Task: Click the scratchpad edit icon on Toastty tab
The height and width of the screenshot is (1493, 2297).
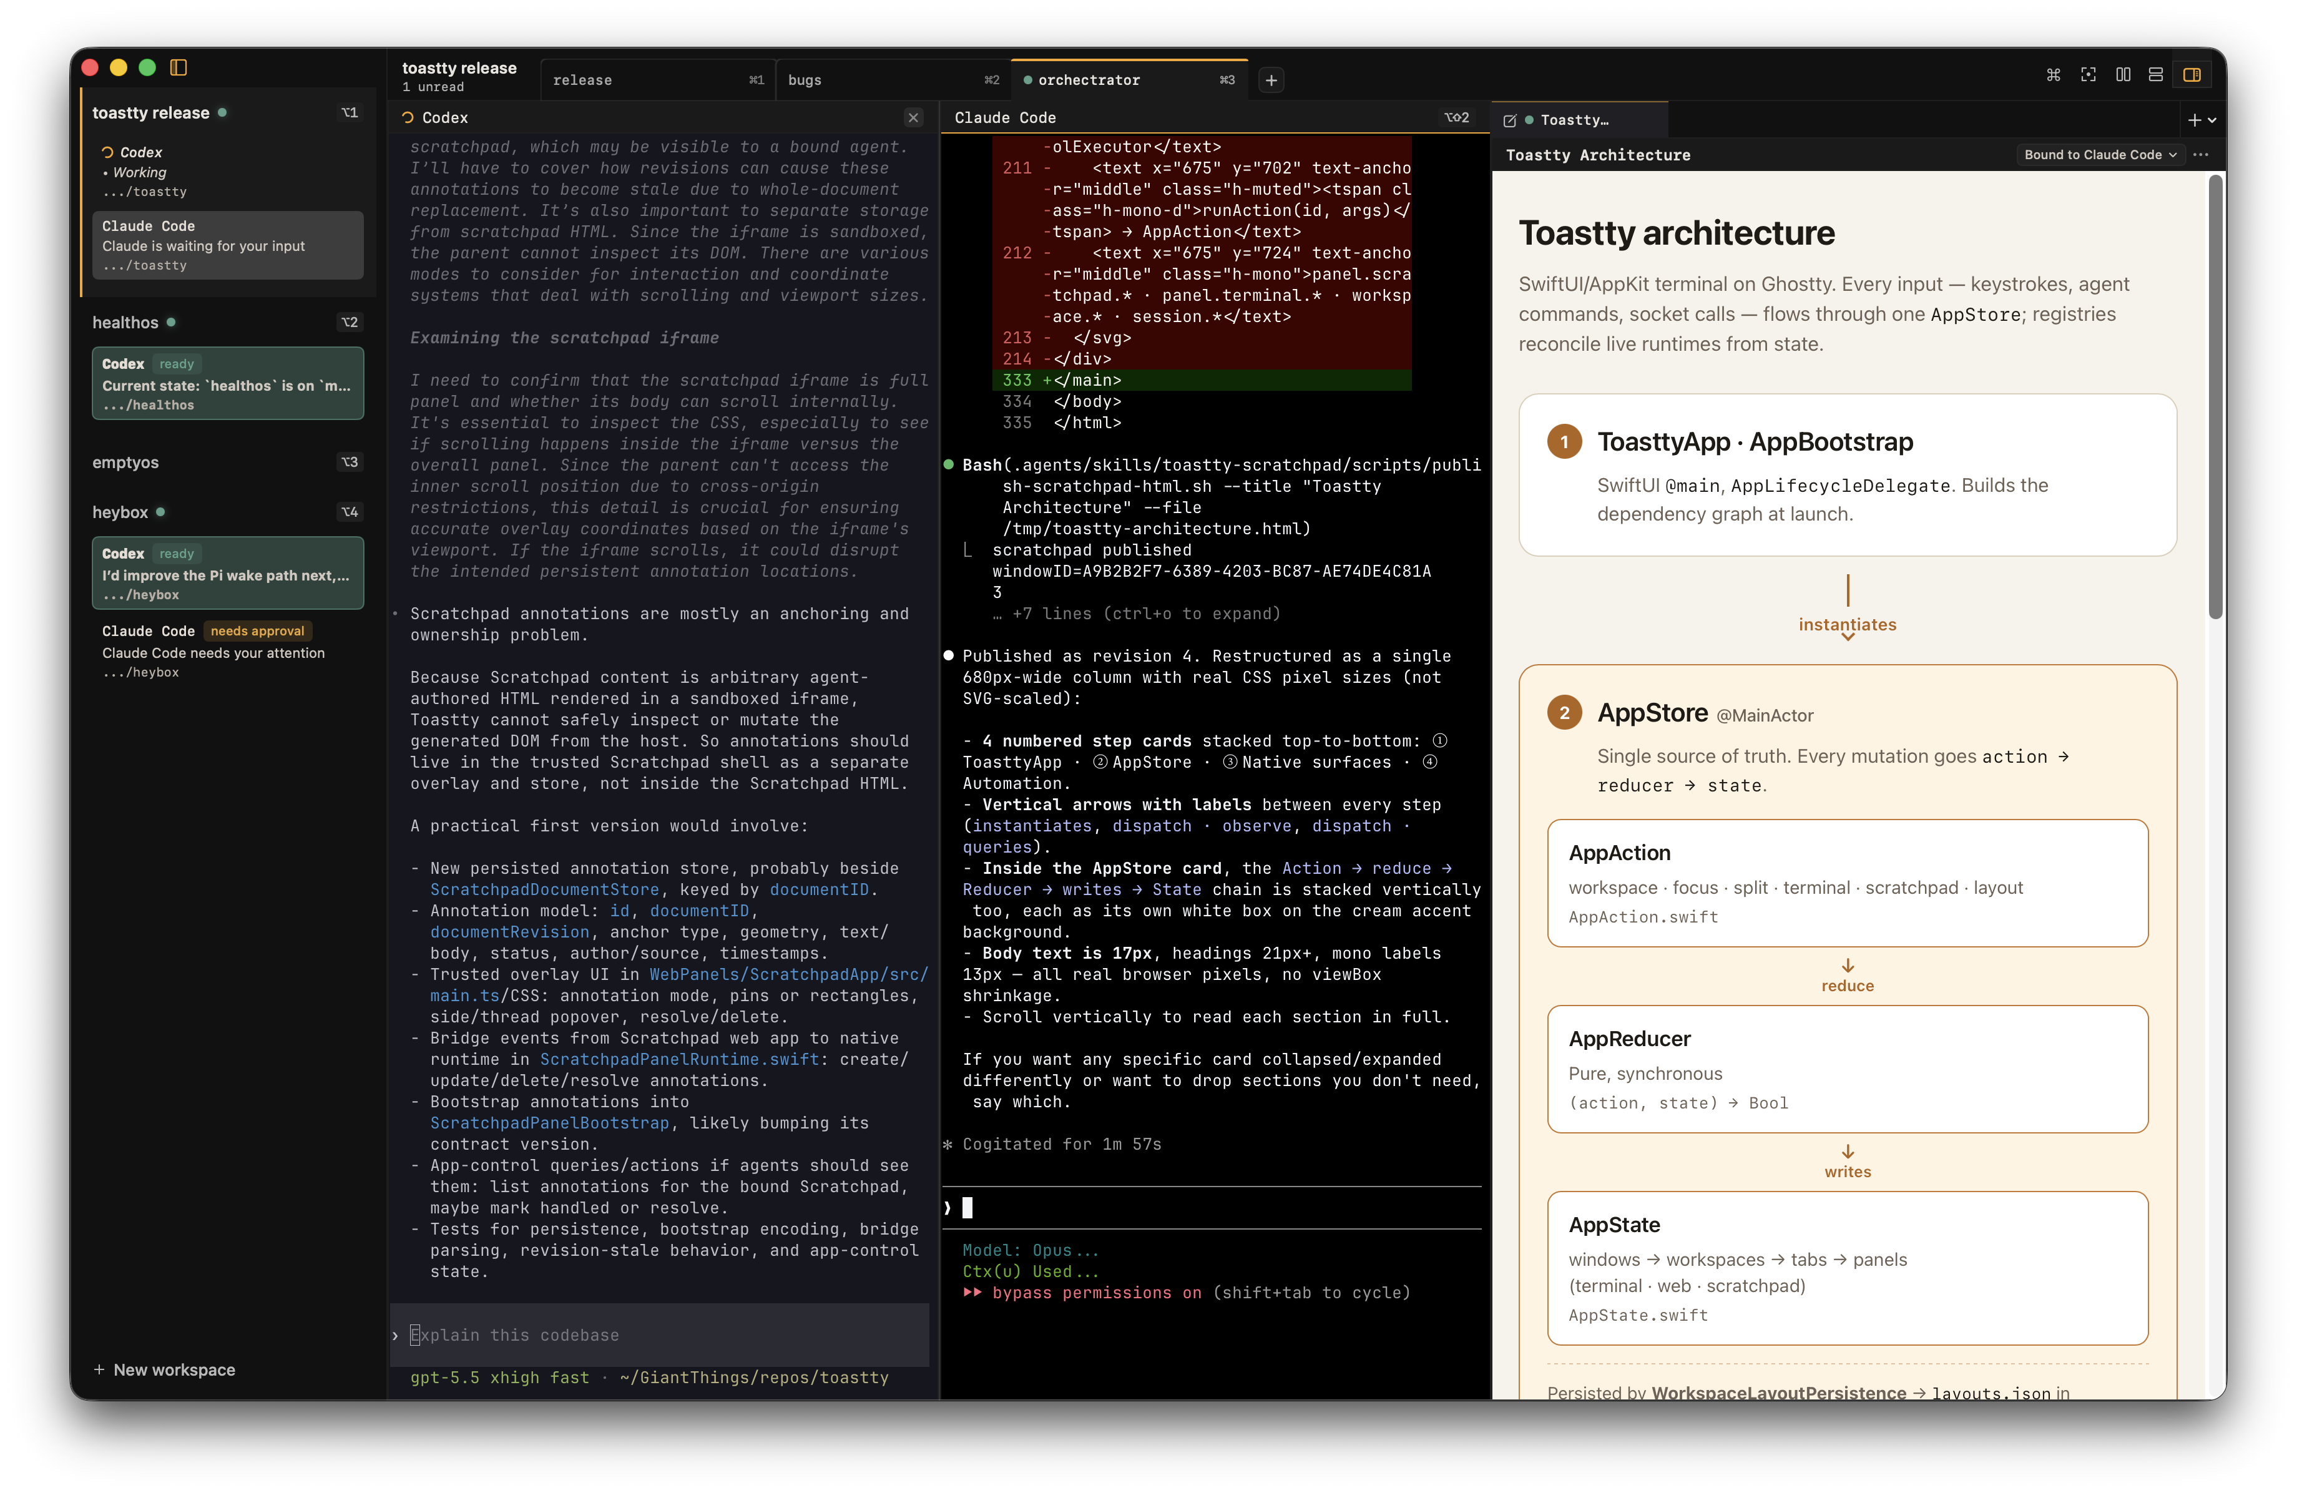Action: 1511,120
